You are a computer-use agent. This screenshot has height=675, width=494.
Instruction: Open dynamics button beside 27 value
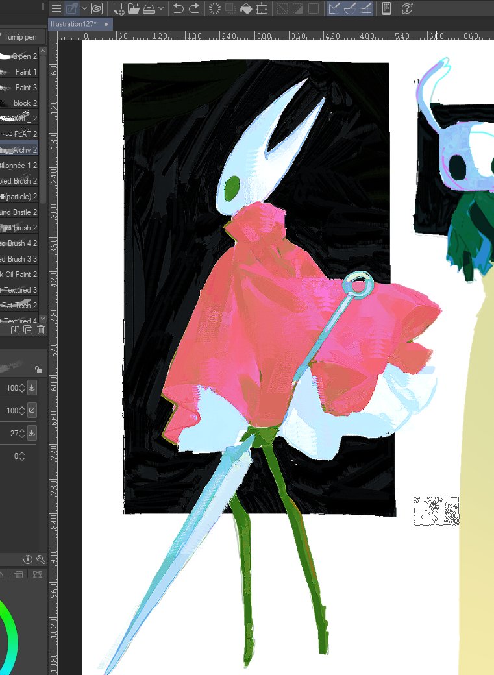click(32, 433)
